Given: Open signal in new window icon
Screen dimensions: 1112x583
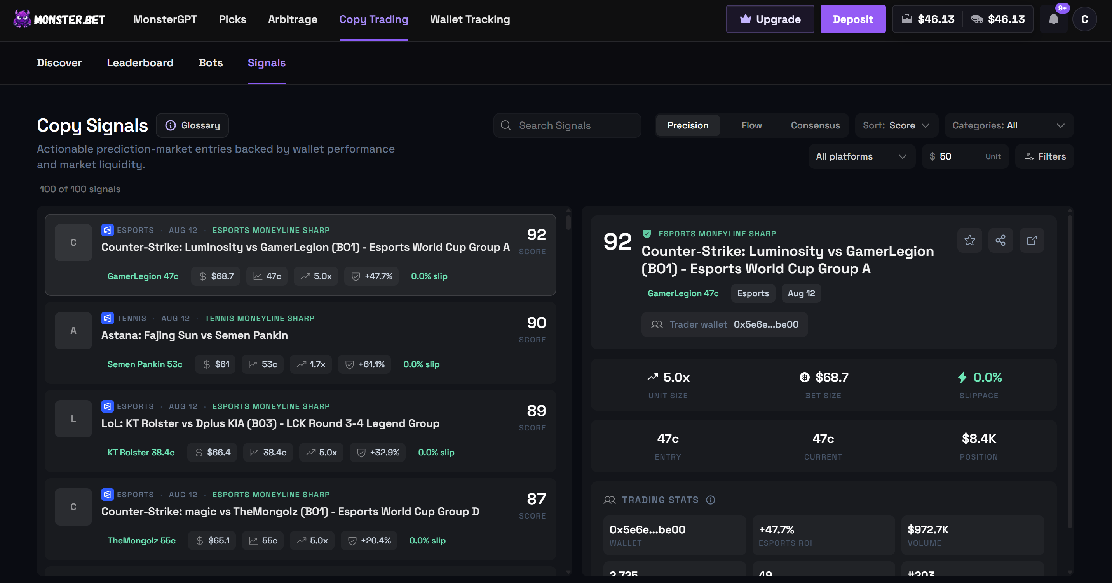Looking at the screenshot, I should pyautogui.click(x=1032, y=240).
